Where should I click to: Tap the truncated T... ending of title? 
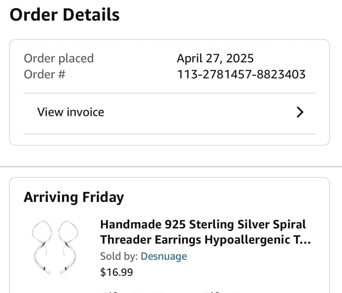(x=302, y=239)
